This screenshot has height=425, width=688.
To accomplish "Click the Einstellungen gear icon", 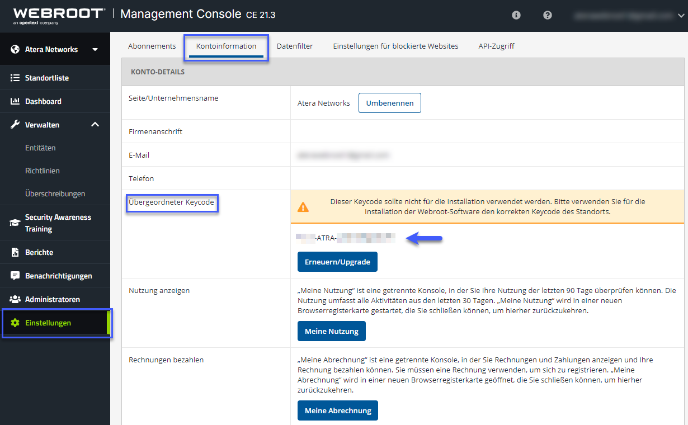I will pyautogui.click(x=15, y=323).
